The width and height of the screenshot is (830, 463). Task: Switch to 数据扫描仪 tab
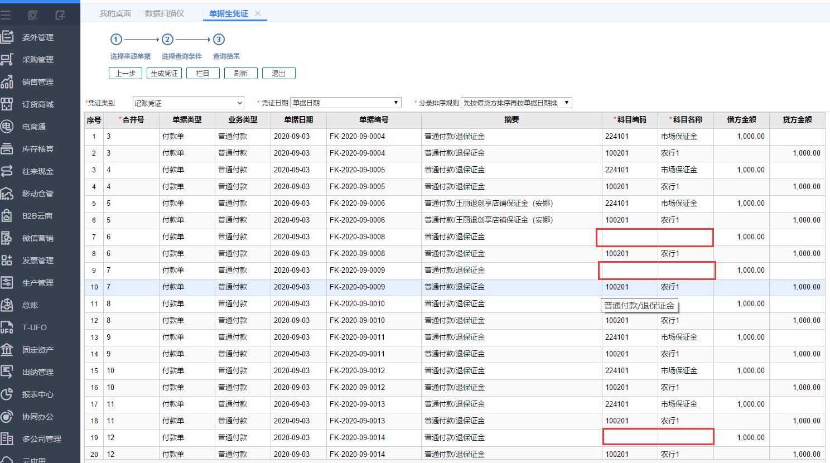pyautogui.click(x=165, y=13)
